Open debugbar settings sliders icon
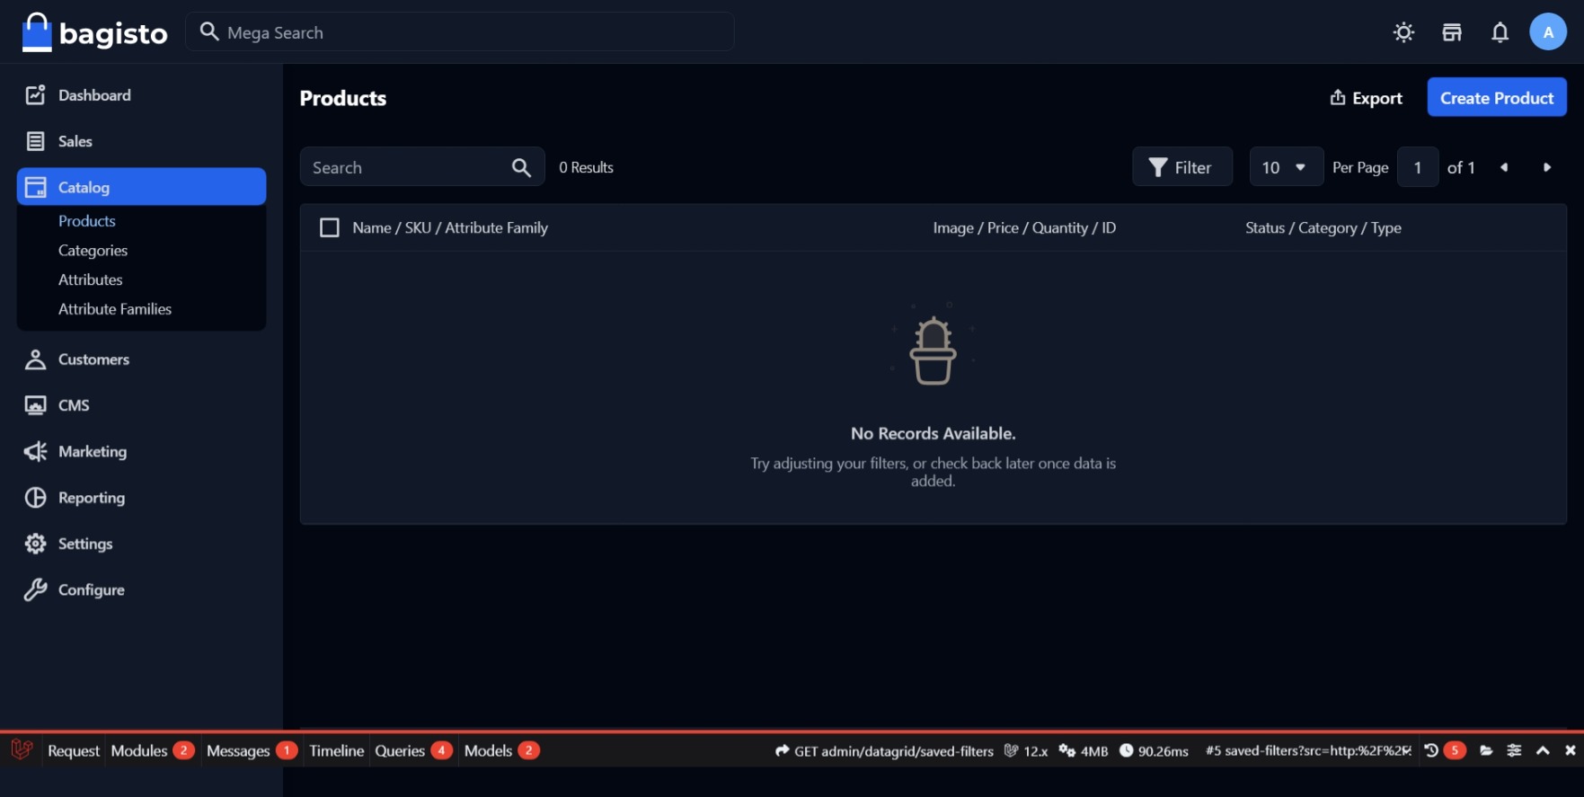The width and height of the screenshot is (1584, 797). click(x=1514, y=751)
